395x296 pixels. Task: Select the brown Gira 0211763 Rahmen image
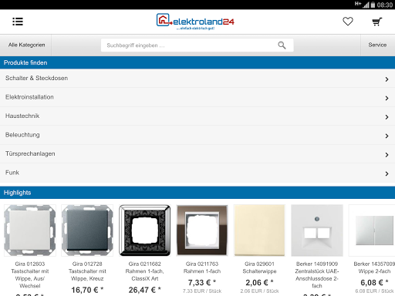click(x=202, y=230)
